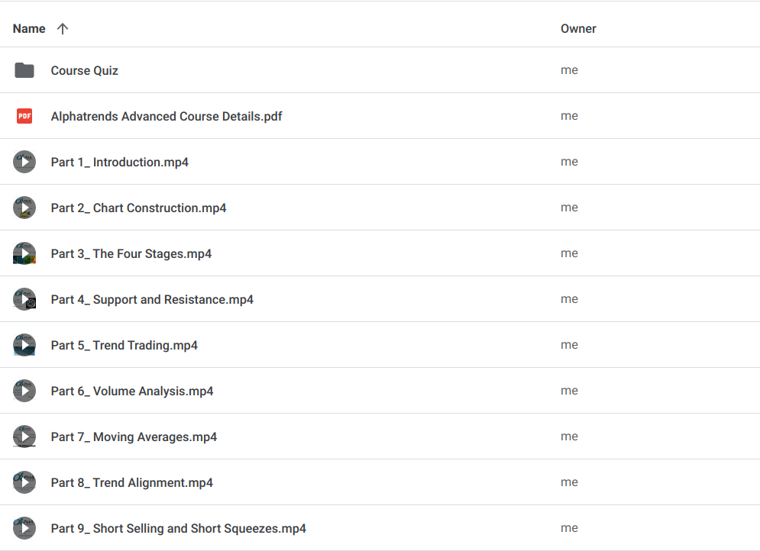The width and height of the screenshot is (760, 551).
Task: Click Part 2 Chart Construction video icon
Action: coord(24,208)
